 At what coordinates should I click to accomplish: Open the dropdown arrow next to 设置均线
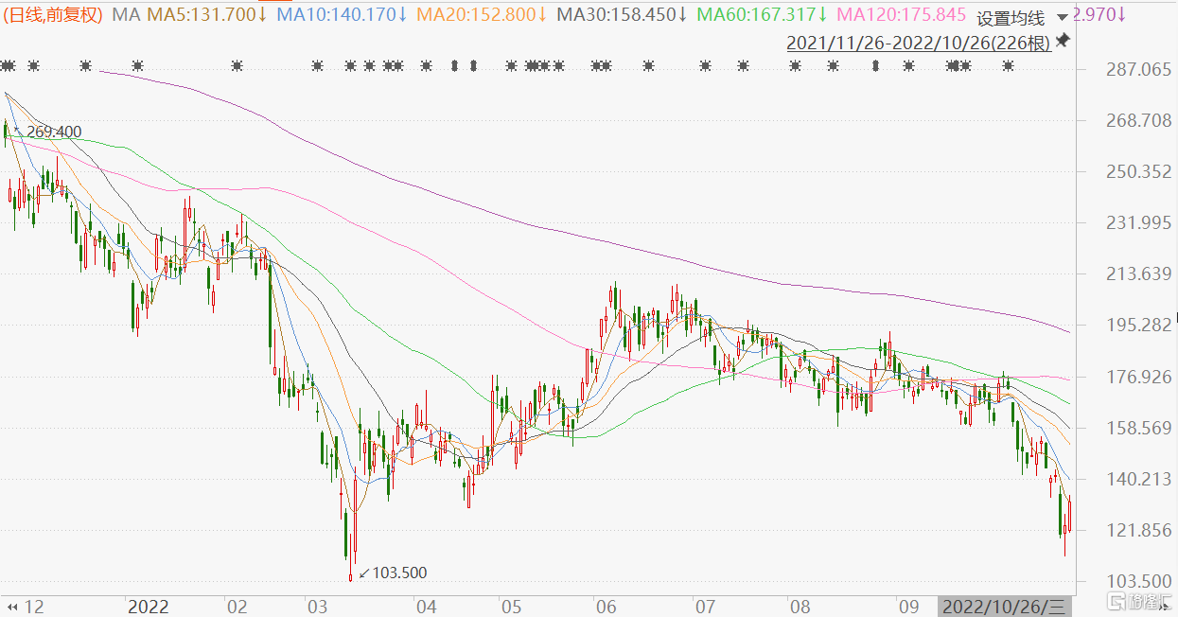pyautogui.click(x=1062, y=17)
